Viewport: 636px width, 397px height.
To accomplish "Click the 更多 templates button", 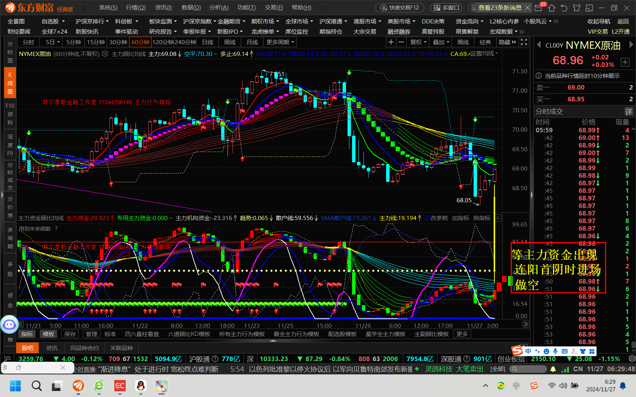I will [462, 334].
